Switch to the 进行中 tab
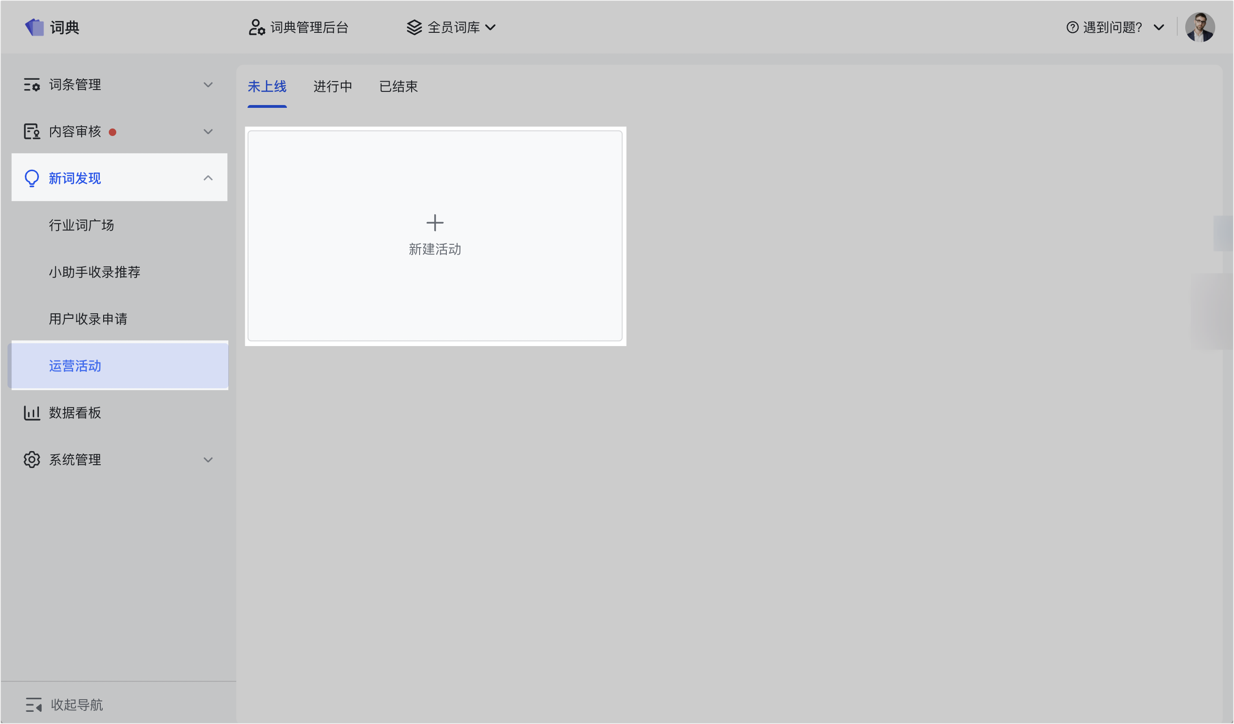Viewport: 1234px width, 724px height. [x=333, y=87]
